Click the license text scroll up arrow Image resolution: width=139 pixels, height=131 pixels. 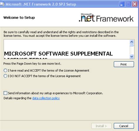point(132,42)
